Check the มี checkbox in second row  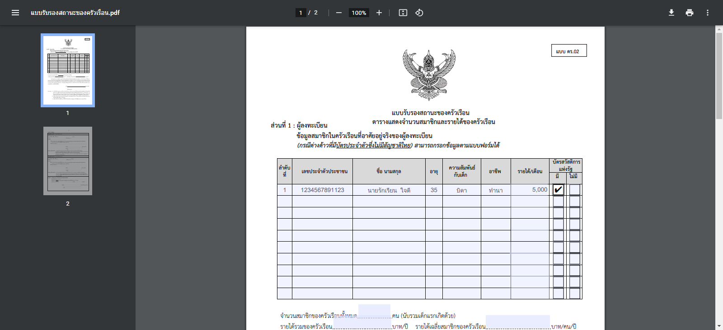pyautogui.click(x=559, y=202)
